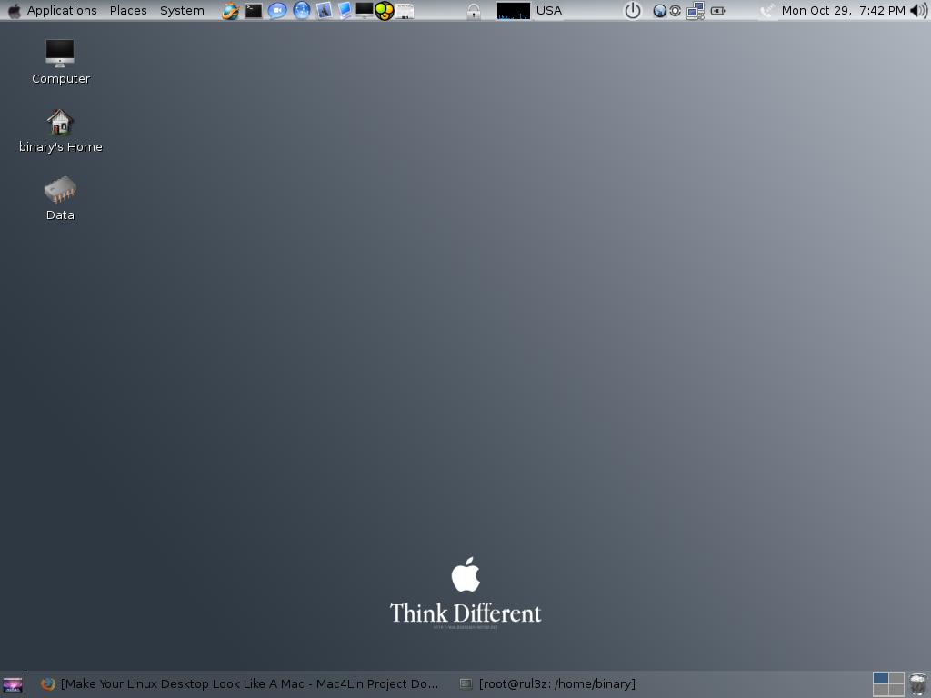
Task: Open the picture preview launcher in panel
Action: tap(325, 11)
